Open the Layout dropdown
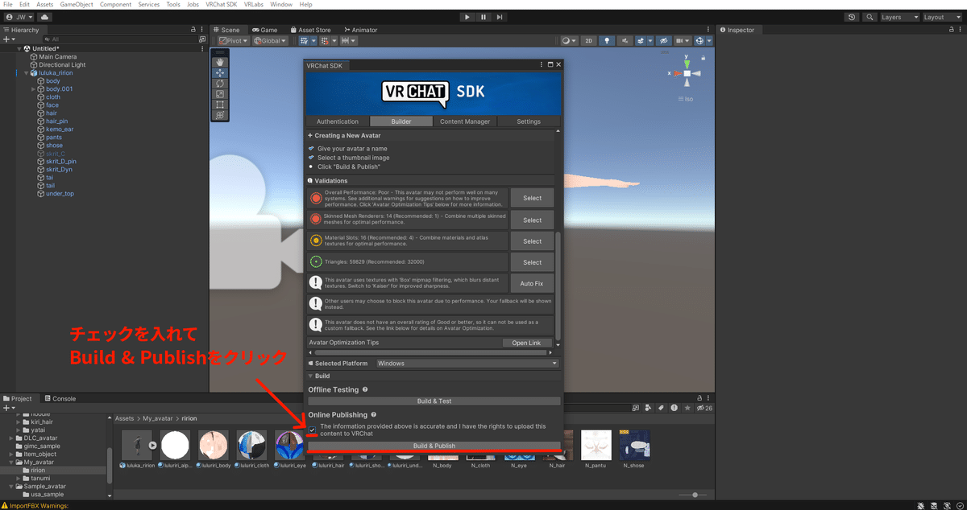Image resolution: width=967 pixels, height=510 pixels. [943, 17]
